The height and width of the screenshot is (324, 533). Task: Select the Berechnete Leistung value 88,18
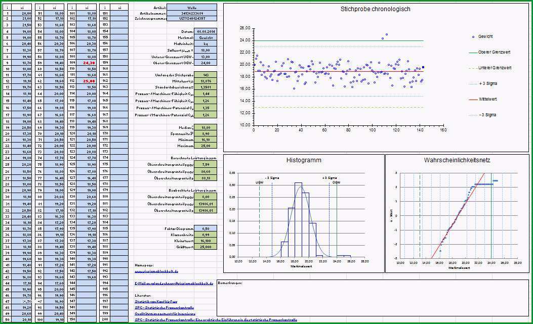[206, 178]
